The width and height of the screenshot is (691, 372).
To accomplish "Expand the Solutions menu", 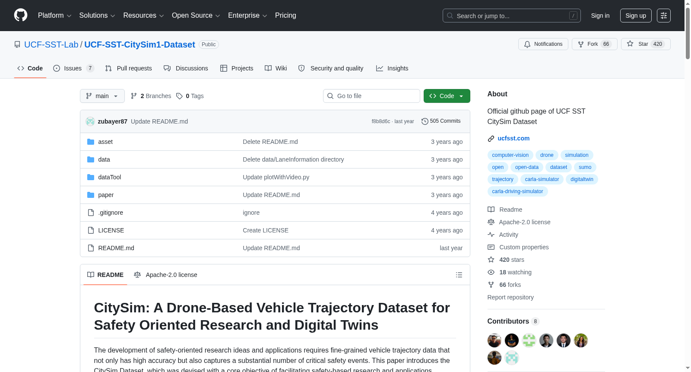I will [97, 16].
